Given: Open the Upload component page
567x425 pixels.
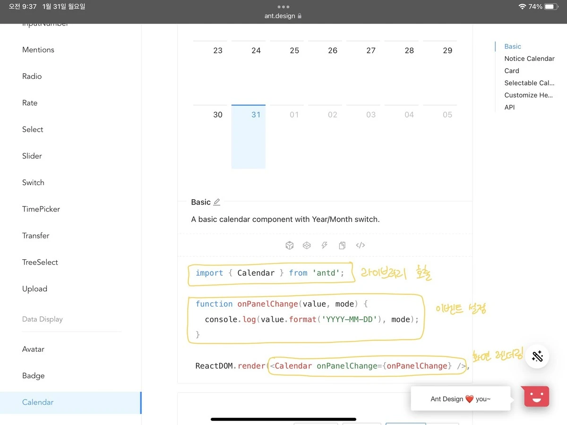Looking at the screenshot, I should tap(34, 289).
